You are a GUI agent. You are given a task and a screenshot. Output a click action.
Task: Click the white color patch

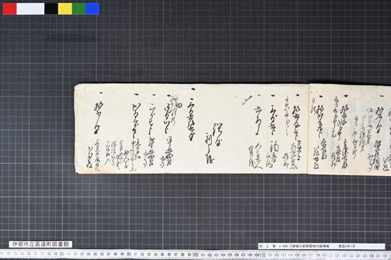click(30, 9)
